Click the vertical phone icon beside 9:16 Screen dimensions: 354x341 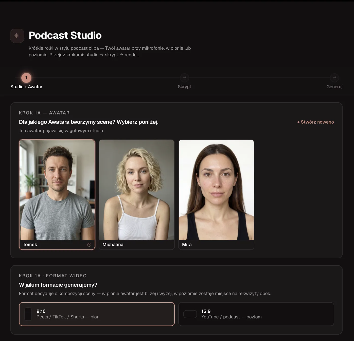[28, 314]
